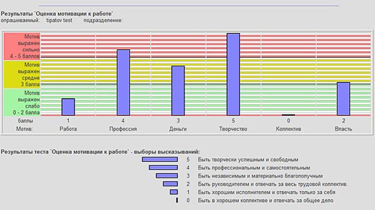Click the axis label 'Деньги'
The image size is (375, 210).
pos(178,129)
